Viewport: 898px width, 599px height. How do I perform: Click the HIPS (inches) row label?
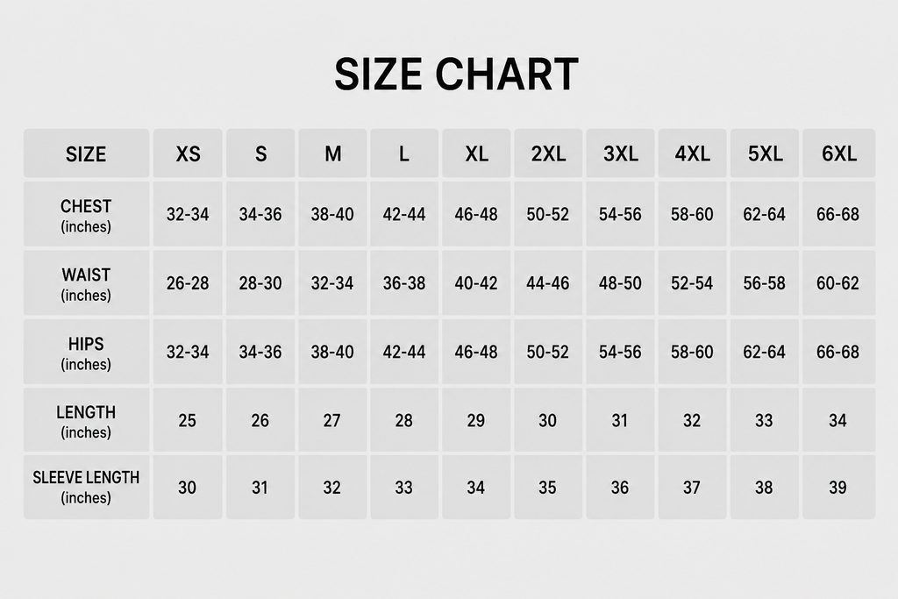(87, 352)
